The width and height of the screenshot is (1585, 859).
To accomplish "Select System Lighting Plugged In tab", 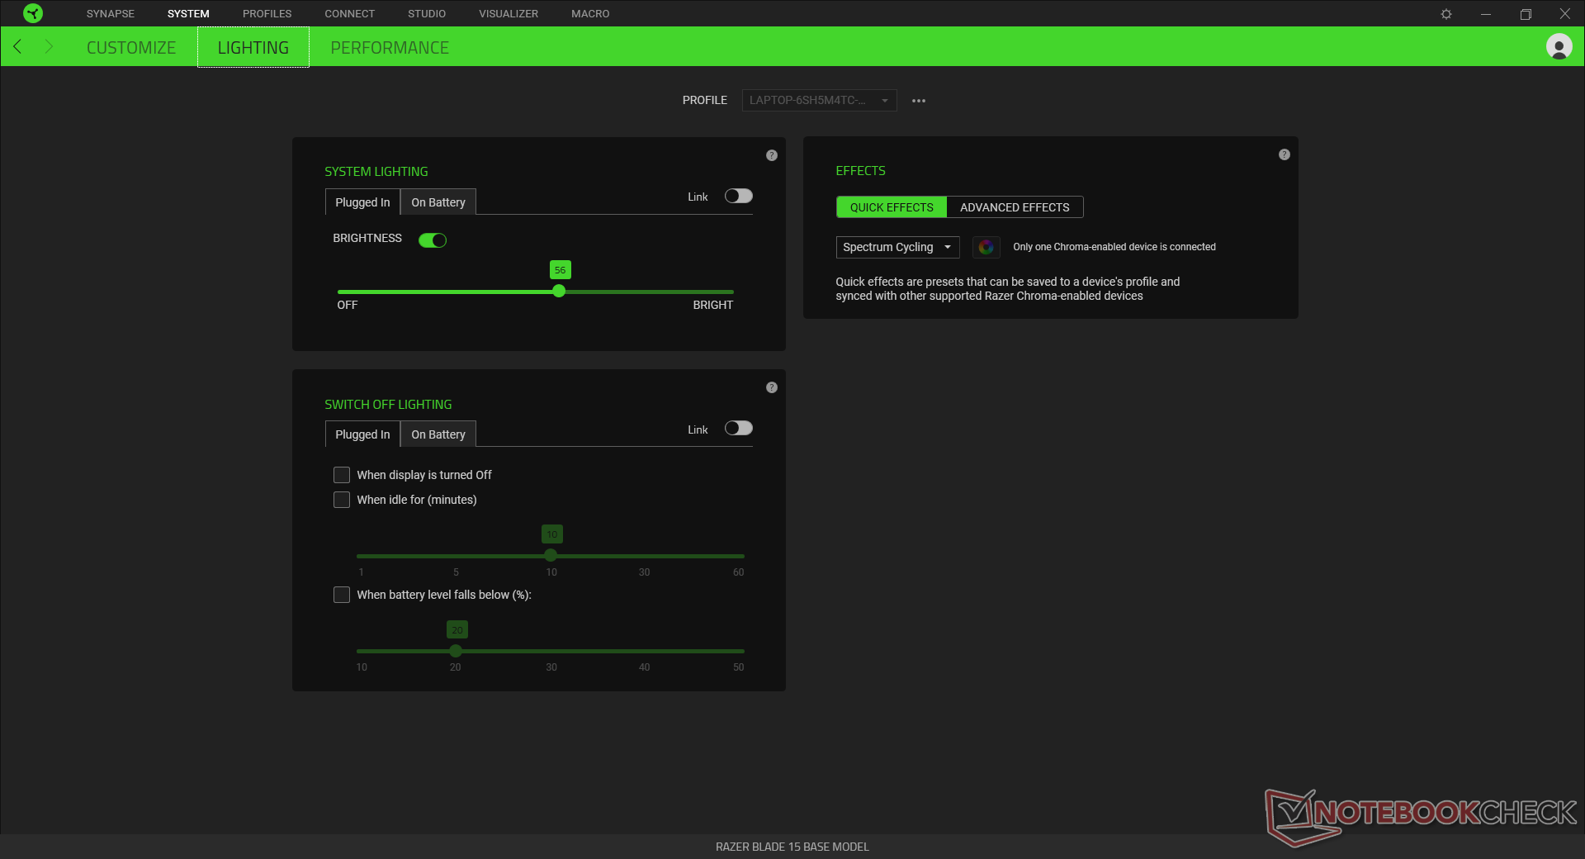I will tap(362, 202).
